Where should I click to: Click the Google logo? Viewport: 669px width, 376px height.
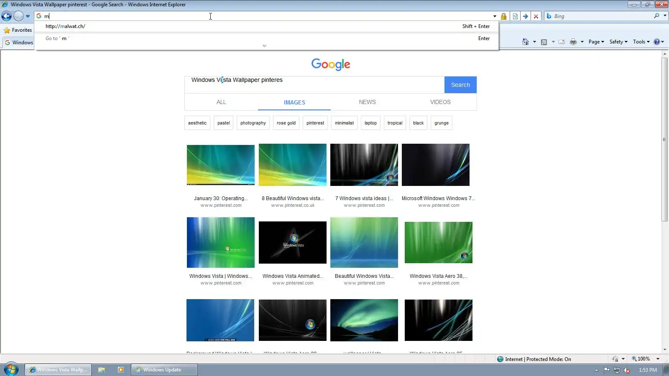click(x=331, y=64)
